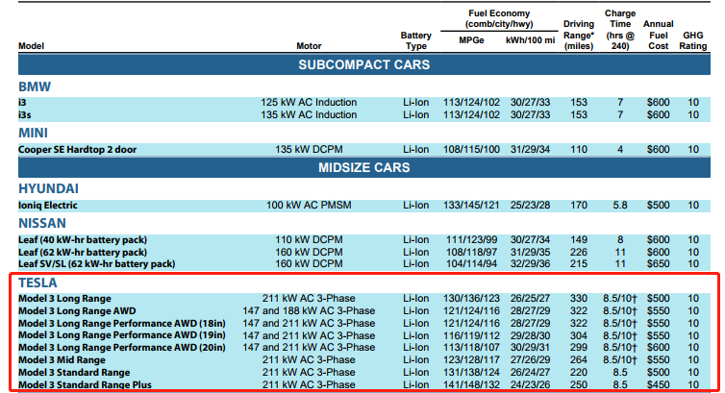Click Model 3 Long Range Performance AWD (18in)
Viewport: 725px width, 393px height.
(122, 323)
